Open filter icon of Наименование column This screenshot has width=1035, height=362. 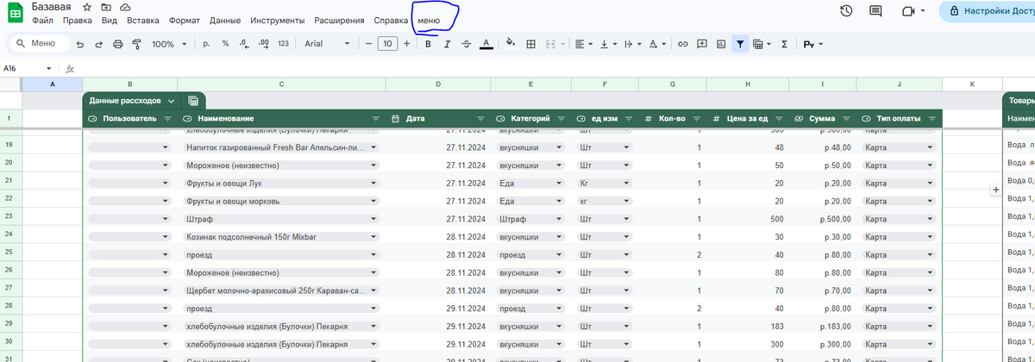point(374,118)
